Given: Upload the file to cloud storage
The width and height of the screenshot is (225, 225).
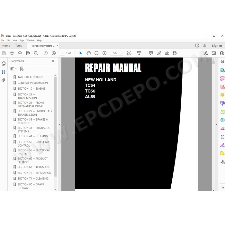Looking at the screenshot, I should 20,53.
